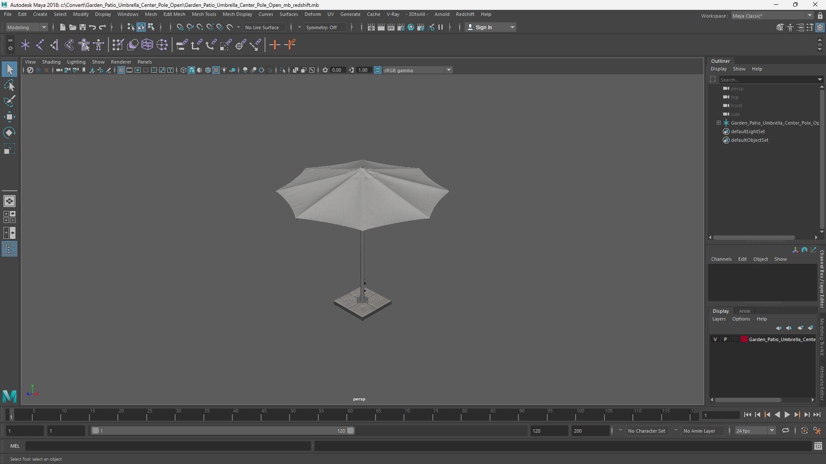Open the 24 fps dropdown
The height and width of the screenshot is (464, 826).
(755, 431)
